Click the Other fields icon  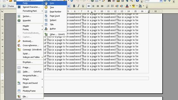point(46,34)
